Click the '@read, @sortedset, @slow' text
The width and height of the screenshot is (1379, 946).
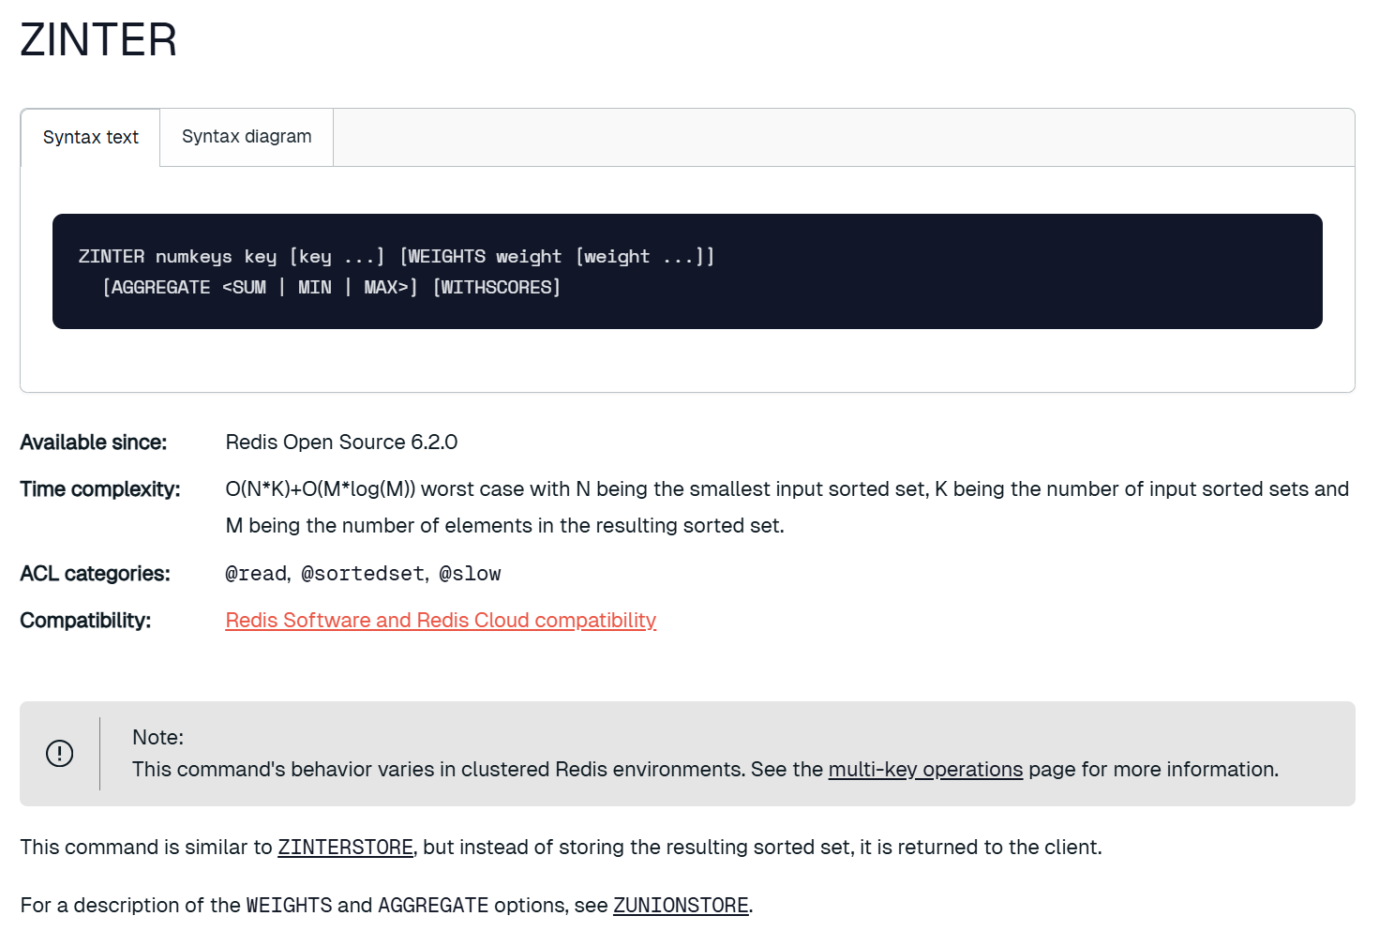point(364,574)
